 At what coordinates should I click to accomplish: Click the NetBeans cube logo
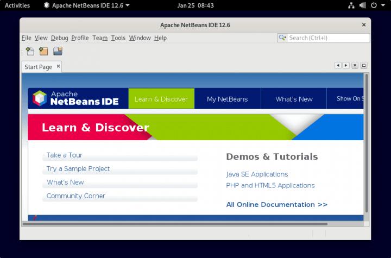(x=40, y=98)
